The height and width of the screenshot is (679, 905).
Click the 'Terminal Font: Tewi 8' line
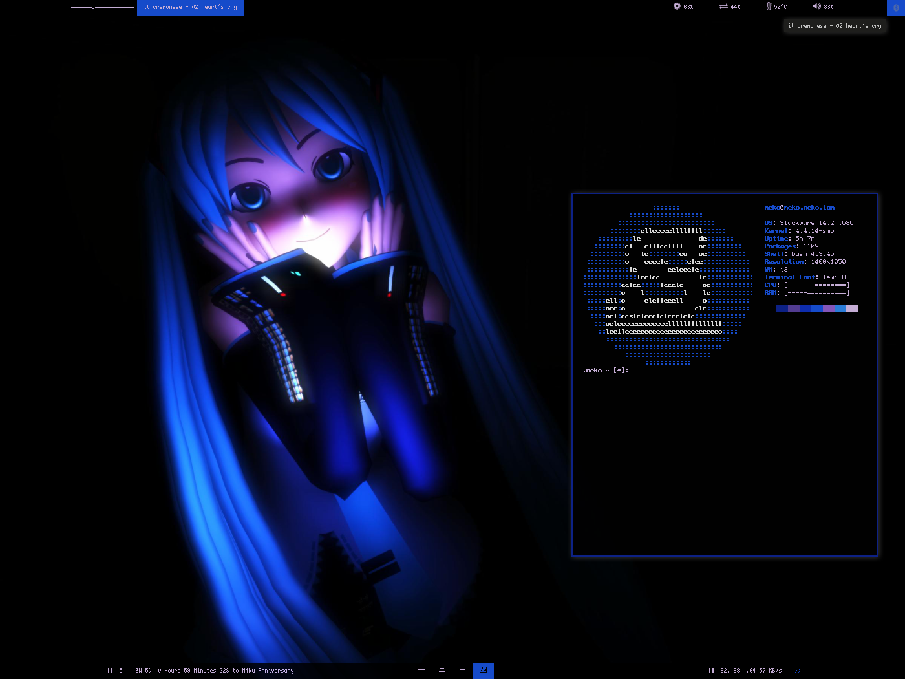(805, 277)
